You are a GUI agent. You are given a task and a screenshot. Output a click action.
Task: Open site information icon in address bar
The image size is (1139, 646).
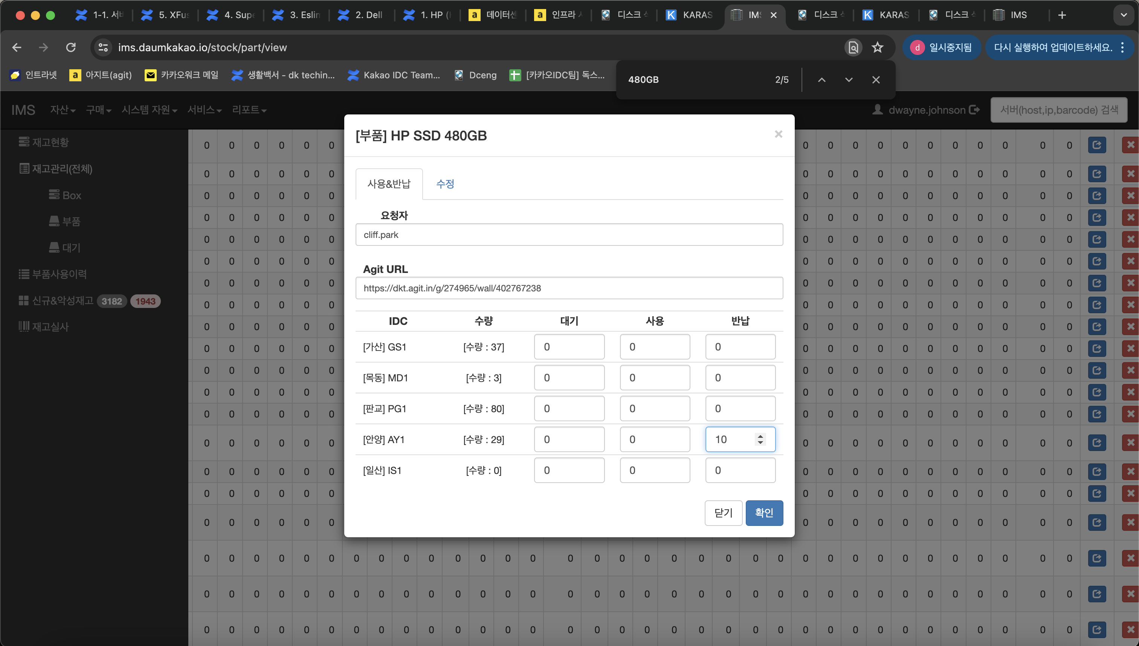pos(103,47)
